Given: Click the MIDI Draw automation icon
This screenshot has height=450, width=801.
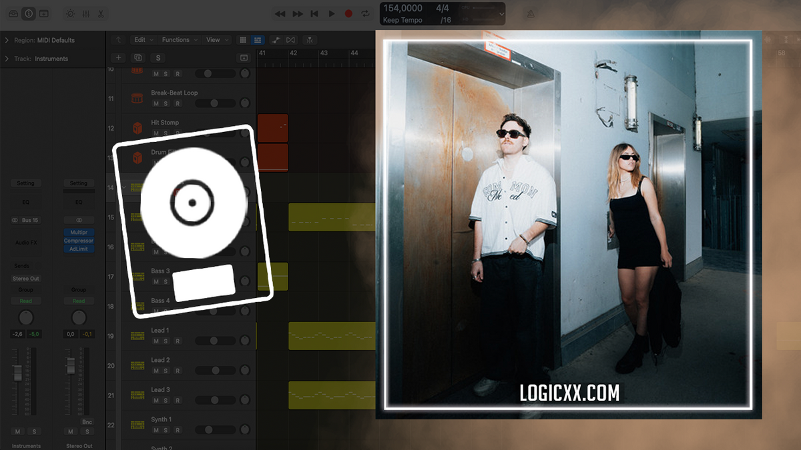Looking at the screenshot, I should click(275, 40).
